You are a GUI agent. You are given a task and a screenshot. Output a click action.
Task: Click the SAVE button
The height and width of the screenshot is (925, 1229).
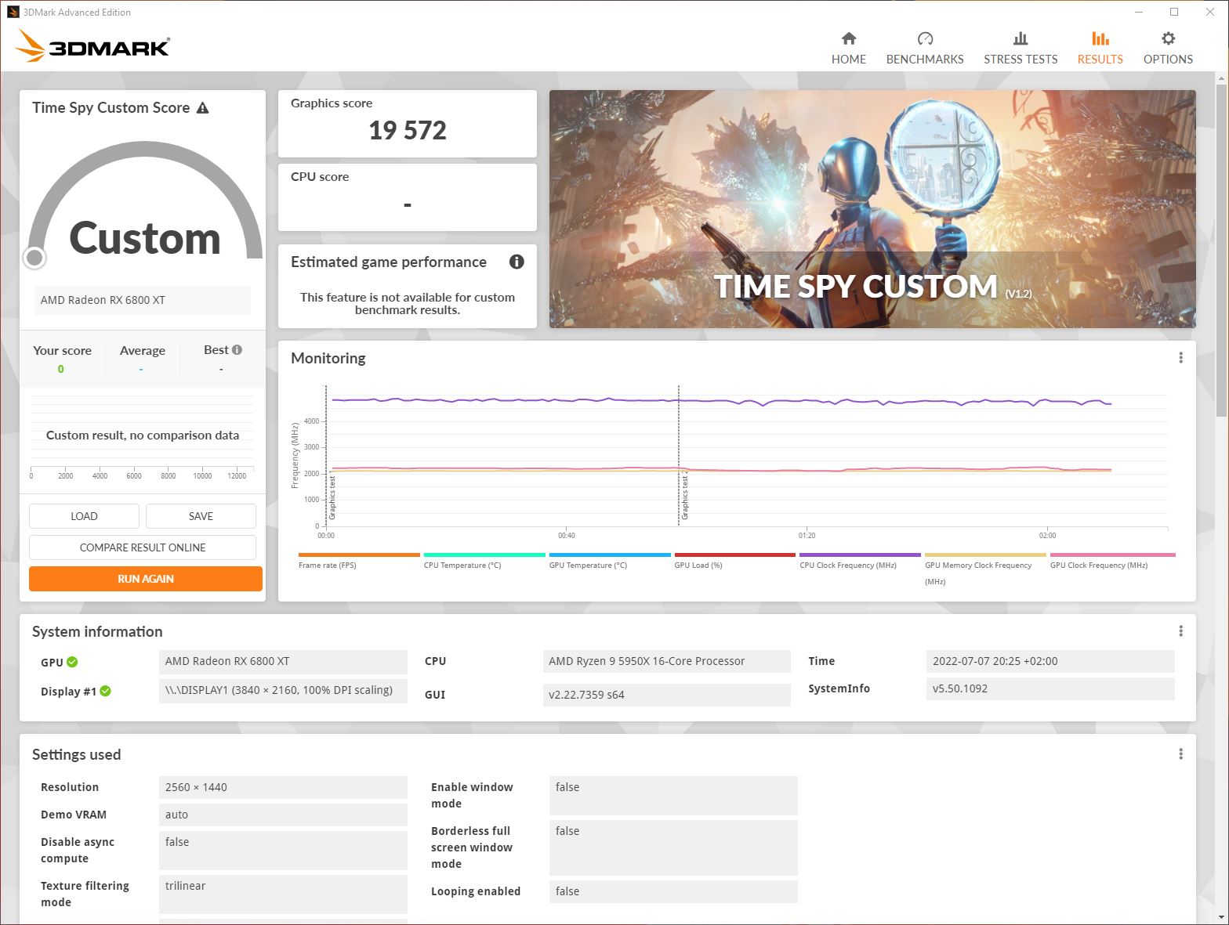click(201, 516)
